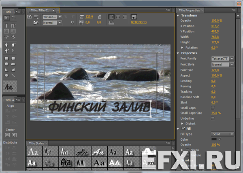Open Title Styles panel menu
Image resolution: width=243 pixels, height=173 pixels.
click(x=168, y=143)
